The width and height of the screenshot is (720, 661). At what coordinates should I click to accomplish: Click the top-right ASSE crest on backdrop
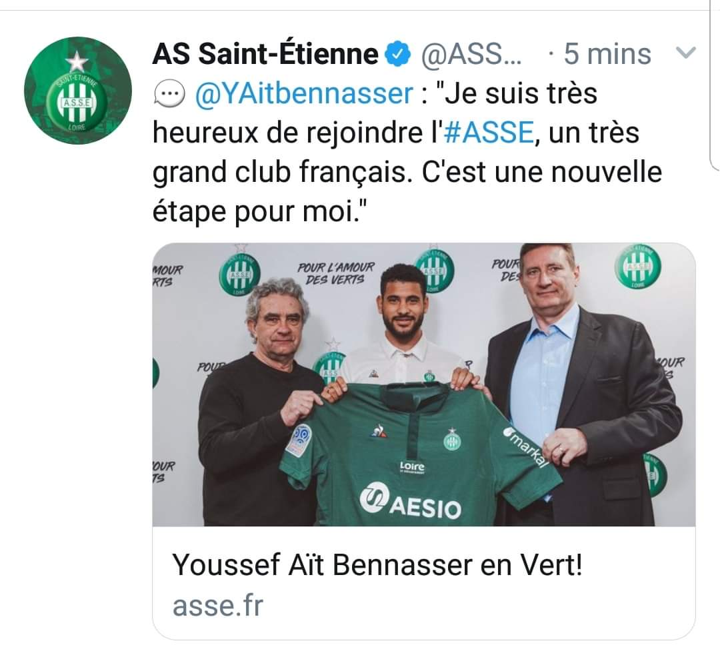pos(638,267)
